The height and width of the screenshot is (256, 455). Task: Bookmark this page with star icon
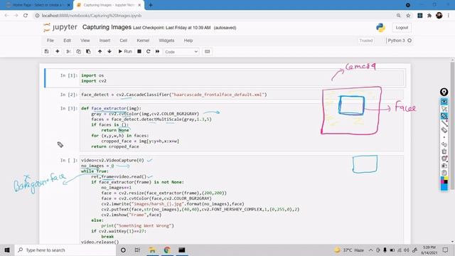click(x=408, y=16)
